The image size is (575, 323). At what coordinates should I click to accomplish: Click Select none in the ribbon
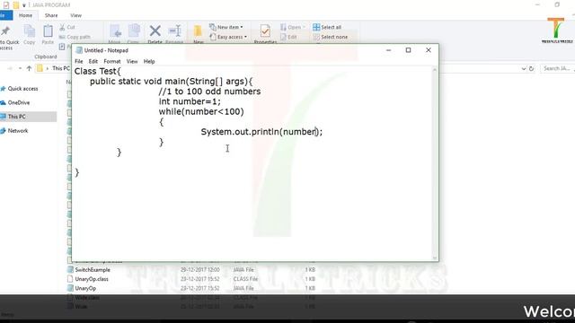330,37
